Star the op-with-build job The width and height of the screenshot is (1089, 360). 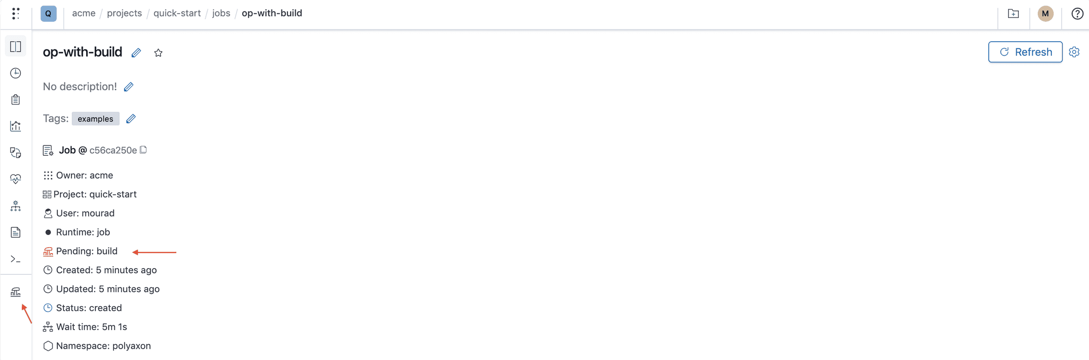click(x=158, y=53)
